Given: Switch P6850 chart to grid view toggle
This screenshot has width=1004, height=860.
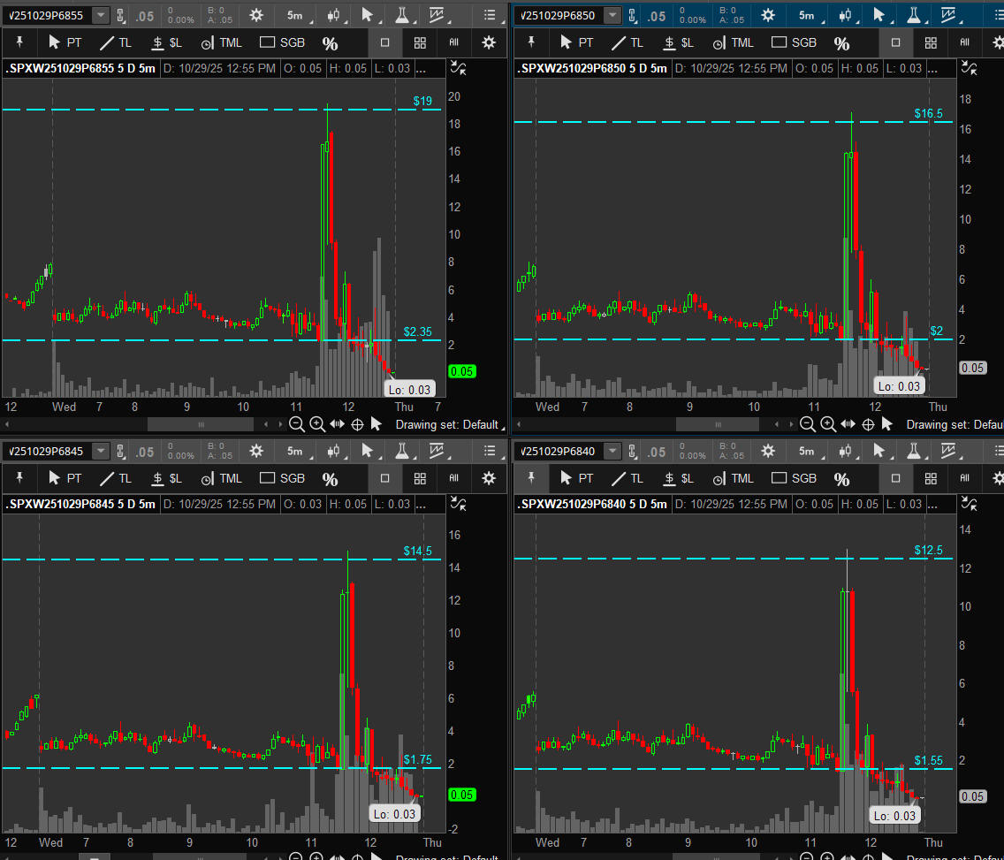Looking at the screenshot, I should point(931,42).
